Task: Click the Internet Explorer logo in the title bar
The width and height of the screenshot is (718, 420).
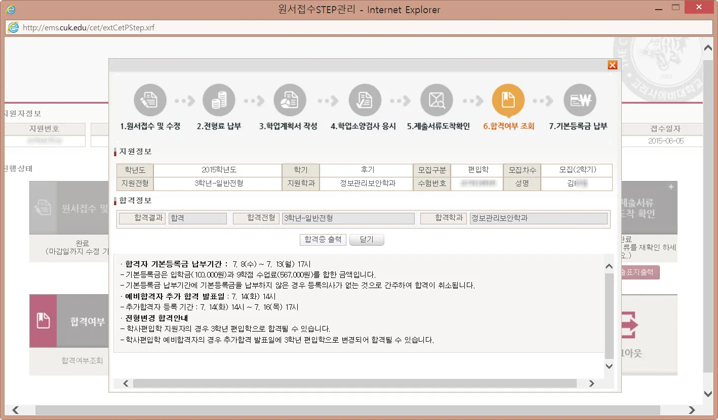Action: coord(10,9)
